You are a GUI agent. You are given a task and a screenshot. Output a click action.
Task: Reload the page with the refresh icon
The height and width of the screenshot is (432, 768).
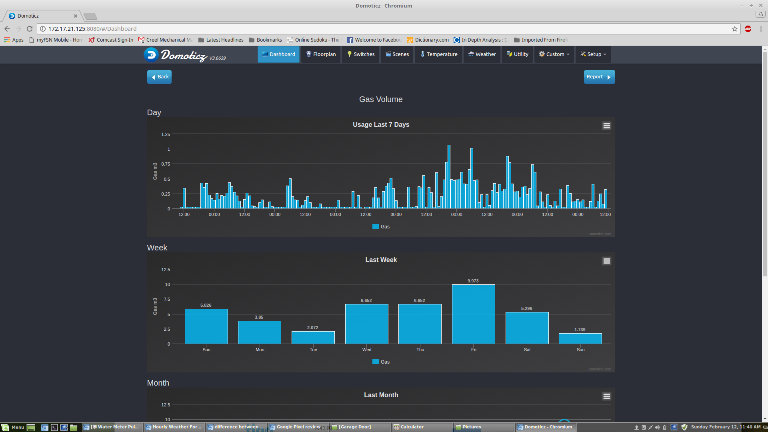30,29
